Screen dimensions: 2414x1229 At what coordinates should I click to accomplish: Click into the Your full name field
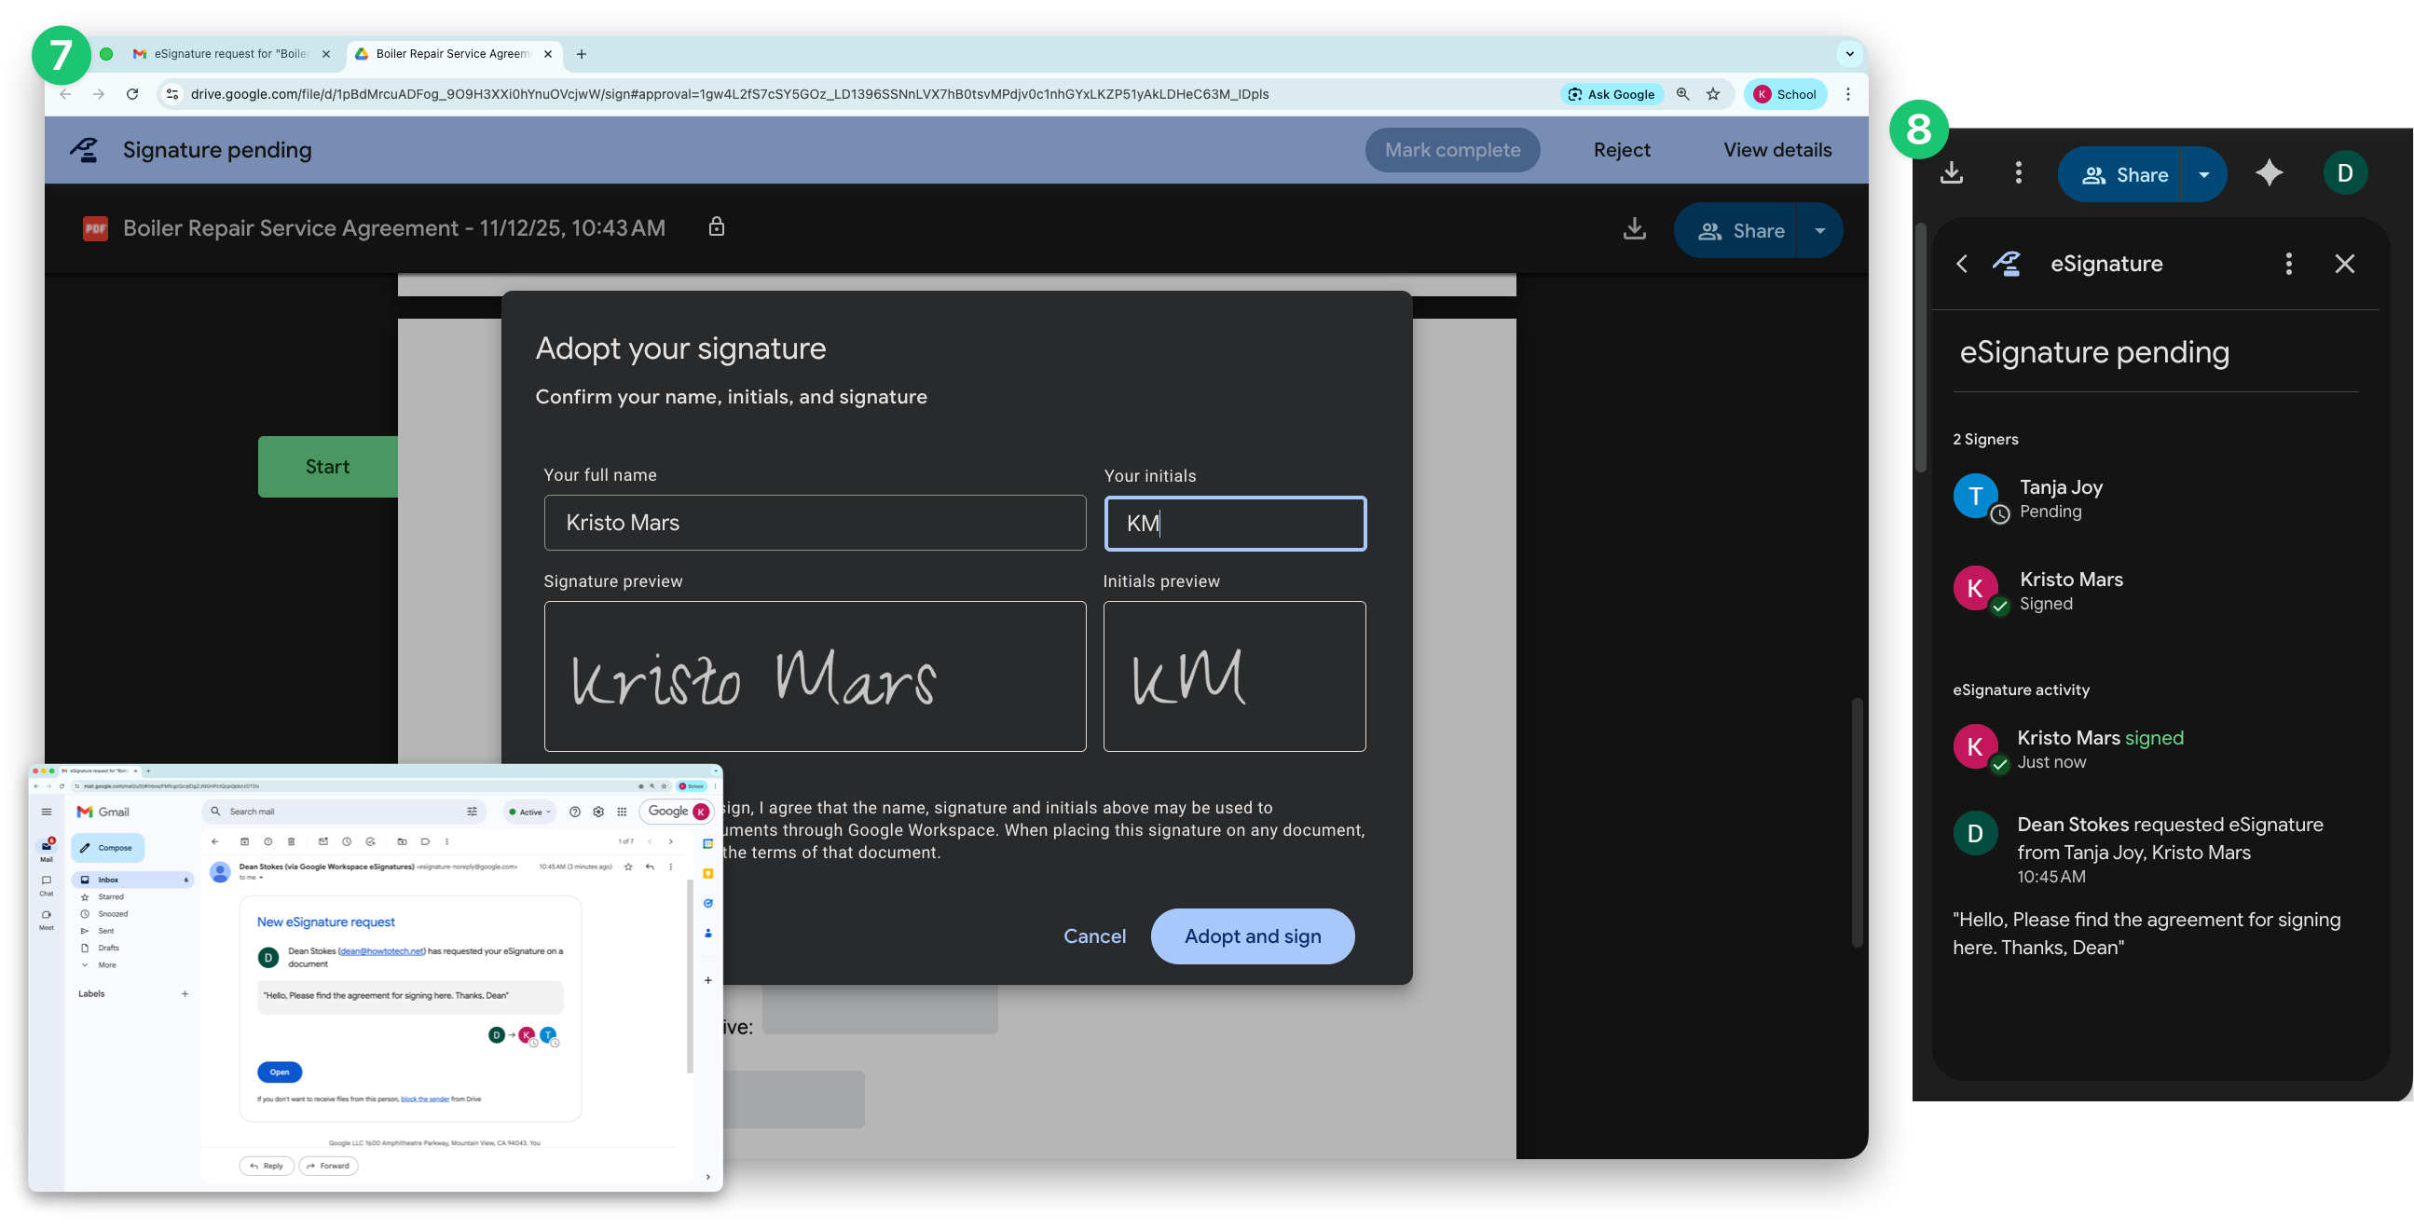click(x=815, y=523)
